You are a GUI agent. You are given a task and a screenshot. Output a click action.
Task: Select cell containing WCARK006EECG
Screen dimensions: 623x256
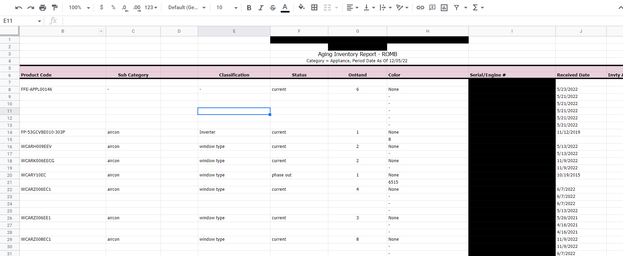(63, 161)
